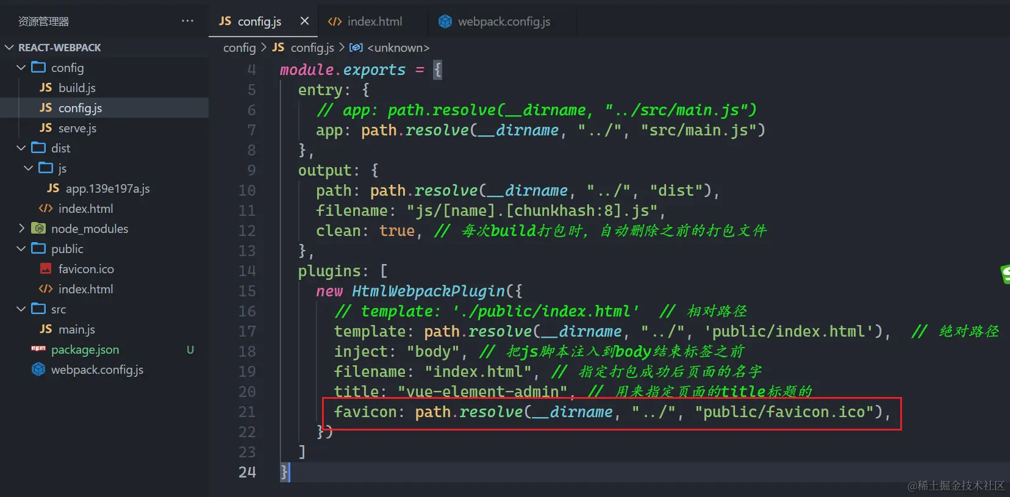Click the public folder icon
The image size is (1010, 497).
pyautogui.click(x=38, y=248)
